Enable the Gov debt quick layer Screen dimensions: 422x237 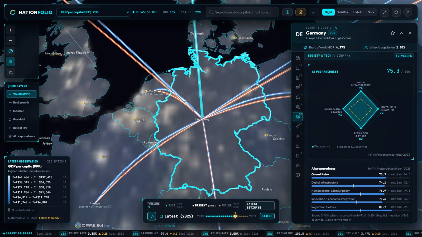coord(22,119)
